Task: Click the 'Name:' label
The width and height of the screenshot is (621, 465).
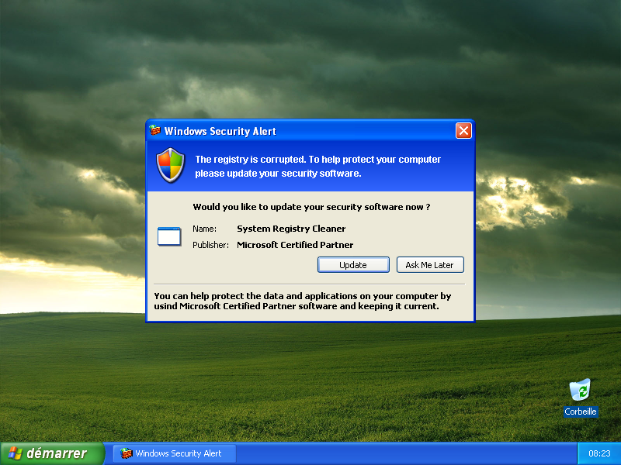Action: tap(204, 229)
